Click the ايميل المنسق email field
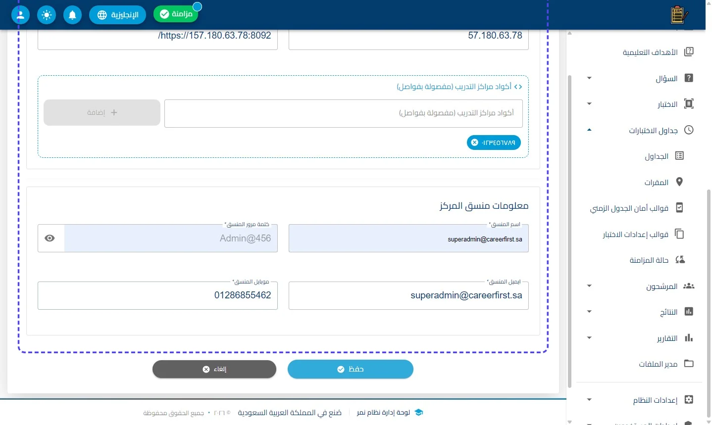This screenshot has width=712, height=425. (408, 295)
